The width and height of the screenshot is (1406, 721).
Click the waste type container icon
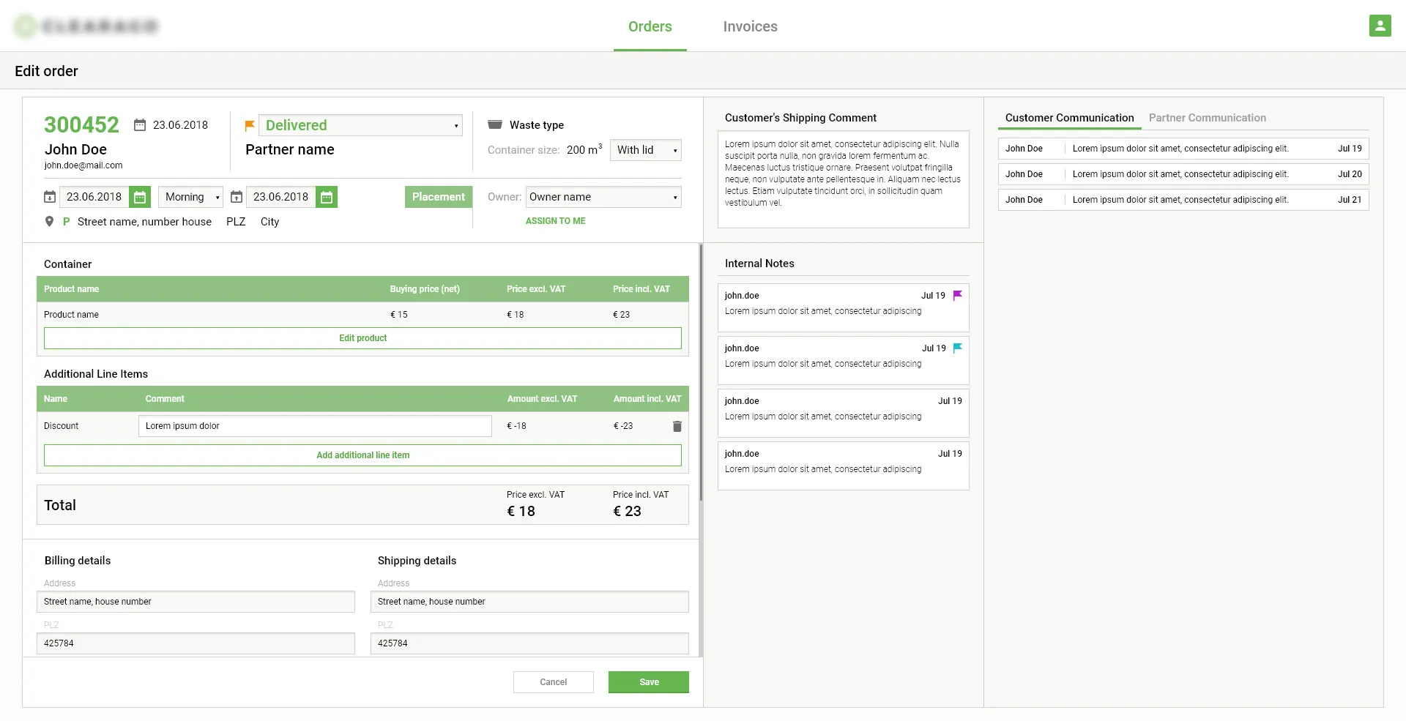(495, 124)
